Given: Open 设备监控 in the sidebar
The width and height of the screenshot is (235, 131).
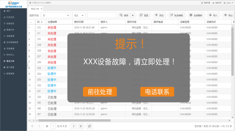Looking at the screenshot, I should [x=10, y=24].
